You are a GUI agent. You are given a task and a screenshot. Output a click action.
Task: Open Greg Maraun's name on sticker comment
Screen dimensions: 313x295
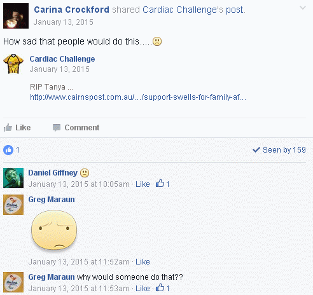click(52, 200)
